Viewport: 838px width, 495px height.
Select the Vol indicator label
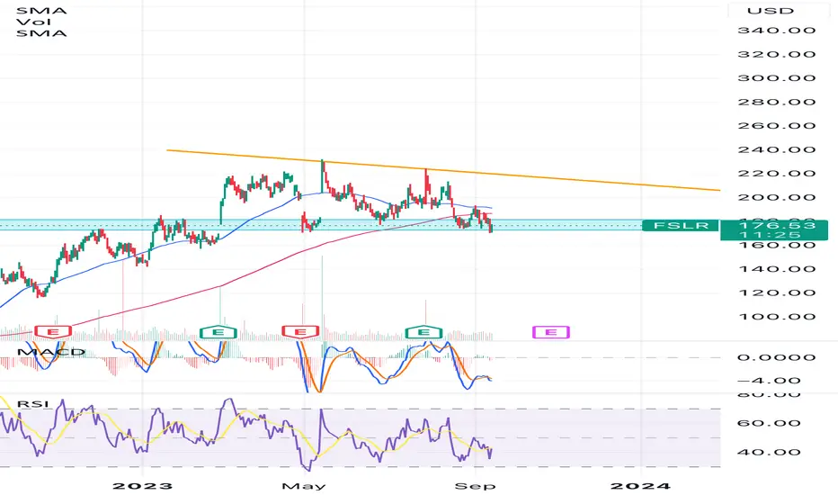click(33, 22)
